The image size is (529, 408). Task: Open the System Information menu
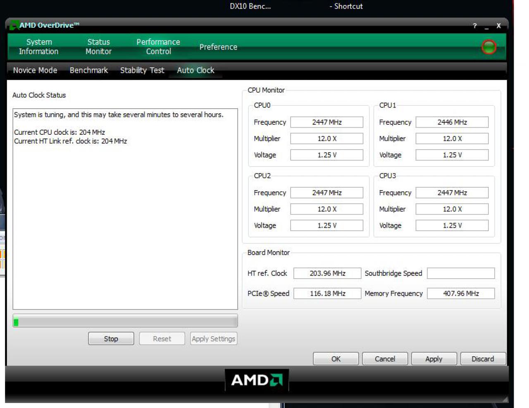[x=39, y=47]
